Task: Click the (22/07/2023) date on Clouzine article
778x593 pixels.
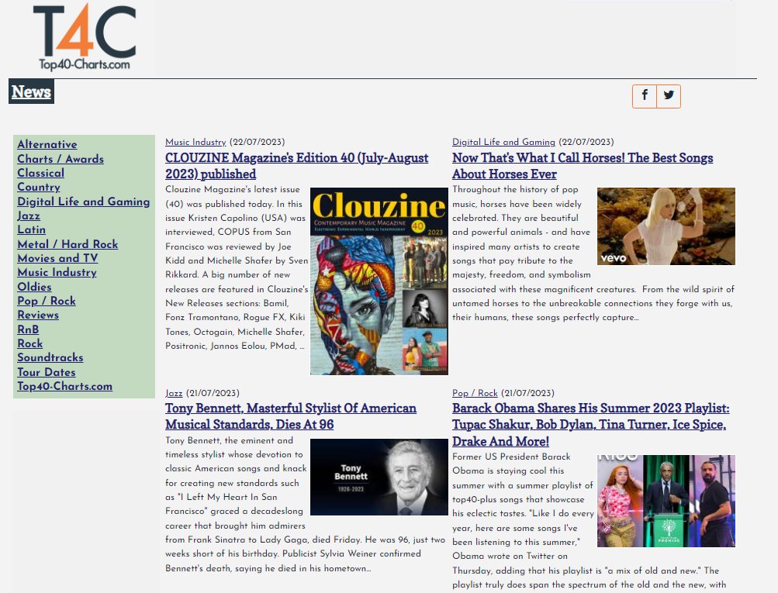Action: [257, 142]
